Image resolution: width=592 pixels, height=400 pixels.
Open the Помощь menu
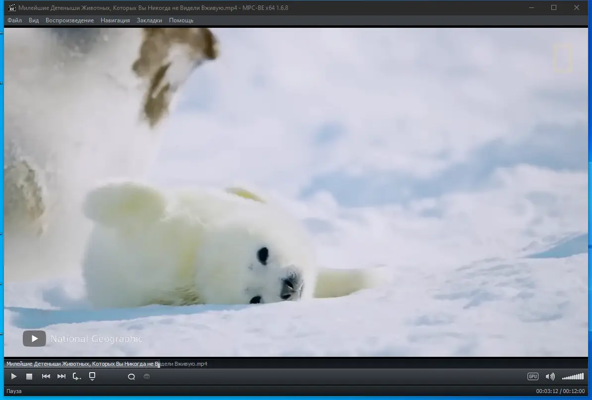[x=181, y=20]
